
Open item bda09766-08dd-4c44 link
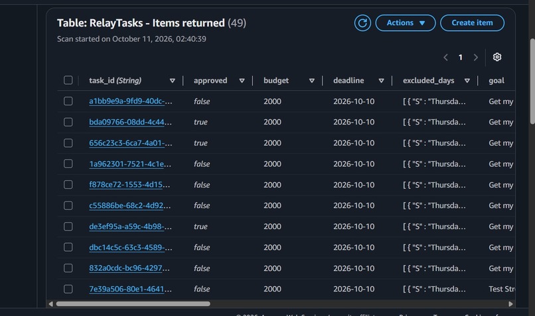pyautogui.click(x=130, y=123)
